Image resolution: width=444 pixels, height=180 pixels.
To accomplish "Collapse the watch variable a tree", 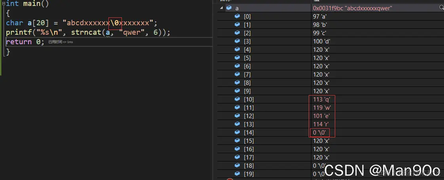I will point(222,8).
